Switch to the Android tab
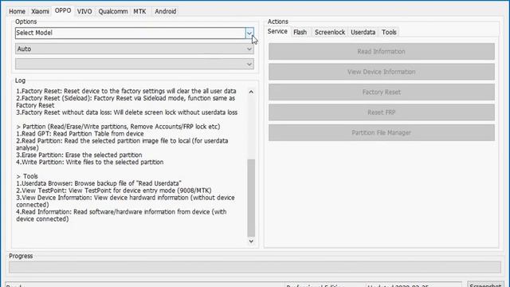Image resolution: width=510 pixels, height=287 pixels. coord(165,11)
